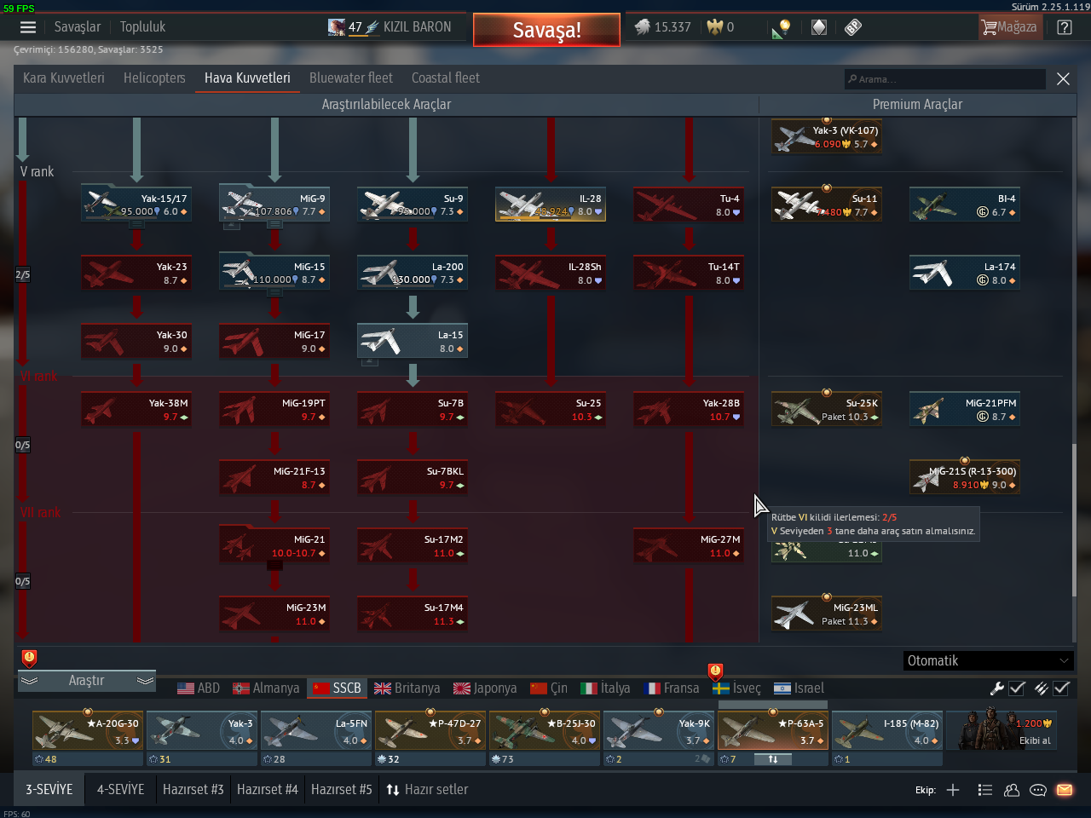Click the Arama search field
The width and height of the screenshot is (1091, 818).
point(944,79)
